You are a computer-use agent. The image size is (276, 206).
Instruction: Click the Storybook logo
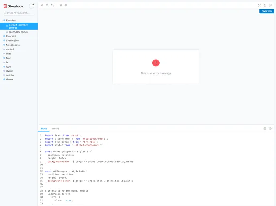(13, 6)
